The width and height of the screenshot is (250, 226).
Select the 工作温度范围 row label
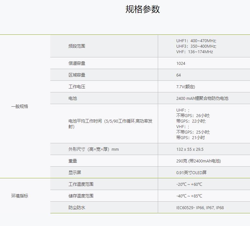pyautogui.click(x=81, y=184)
